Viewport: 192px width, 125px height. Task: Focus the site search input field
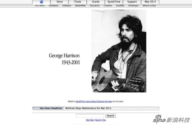point(90,116)
